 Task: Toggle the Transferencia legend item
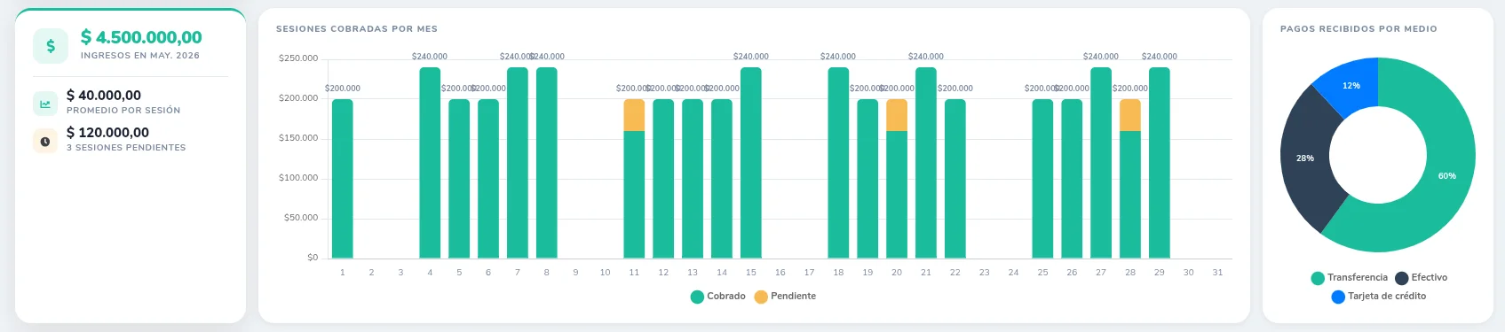[1350, 278]
